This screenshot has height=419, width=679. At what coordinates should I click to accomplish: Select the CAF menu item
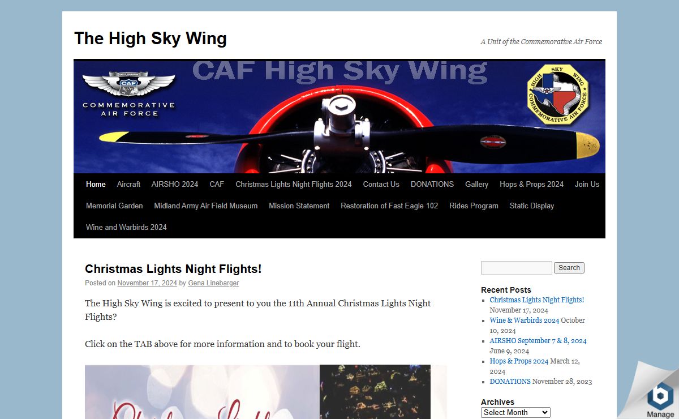tap(217, 184)
